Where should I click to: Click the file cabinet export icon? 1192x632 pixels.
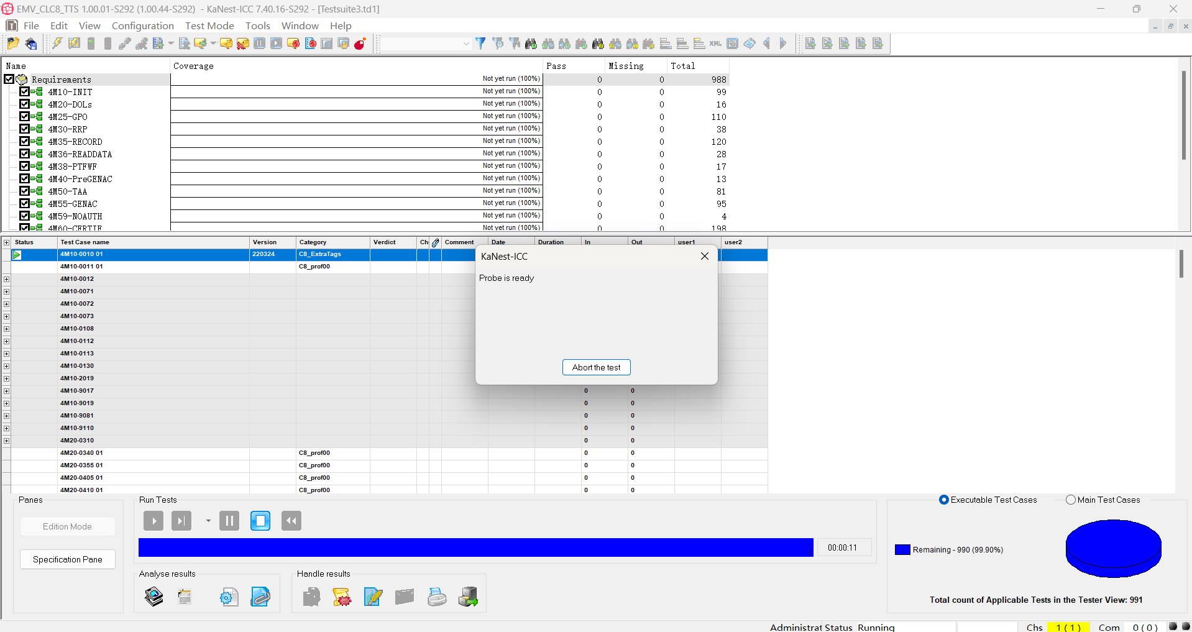tap(468, 597)
